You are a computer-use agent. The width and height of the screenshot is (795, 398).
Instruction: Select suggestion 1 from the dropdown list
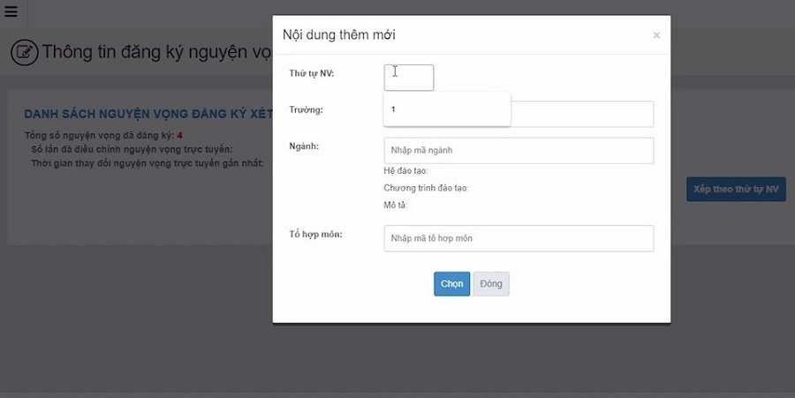[446, 109]
